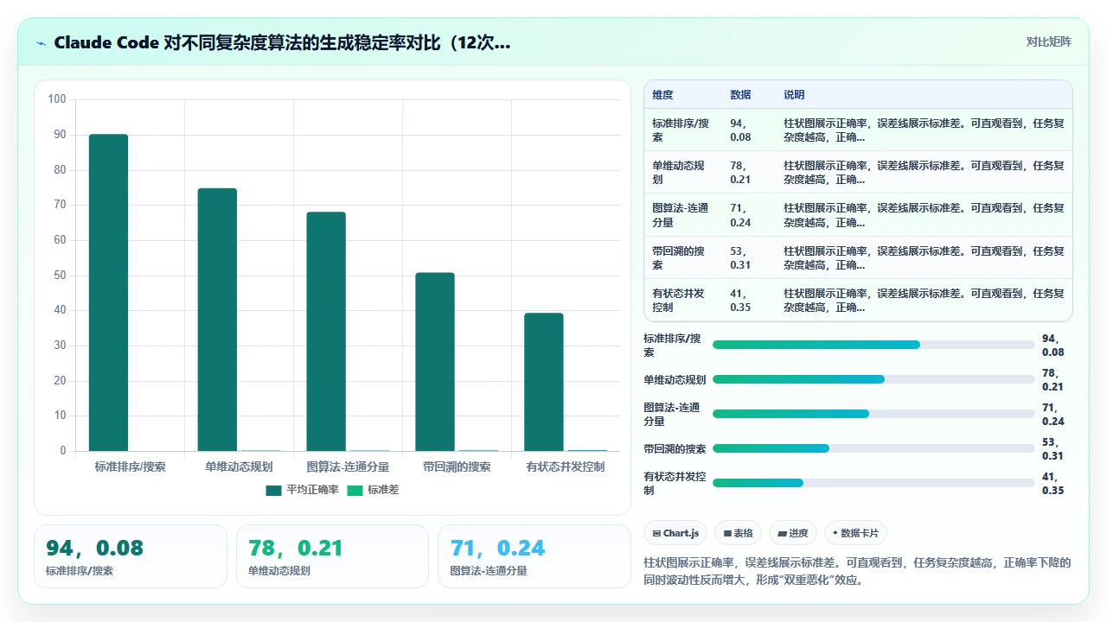Click the 进度 chip
This screenshot has width=1107, height=622.
click(x=793, y=534)
